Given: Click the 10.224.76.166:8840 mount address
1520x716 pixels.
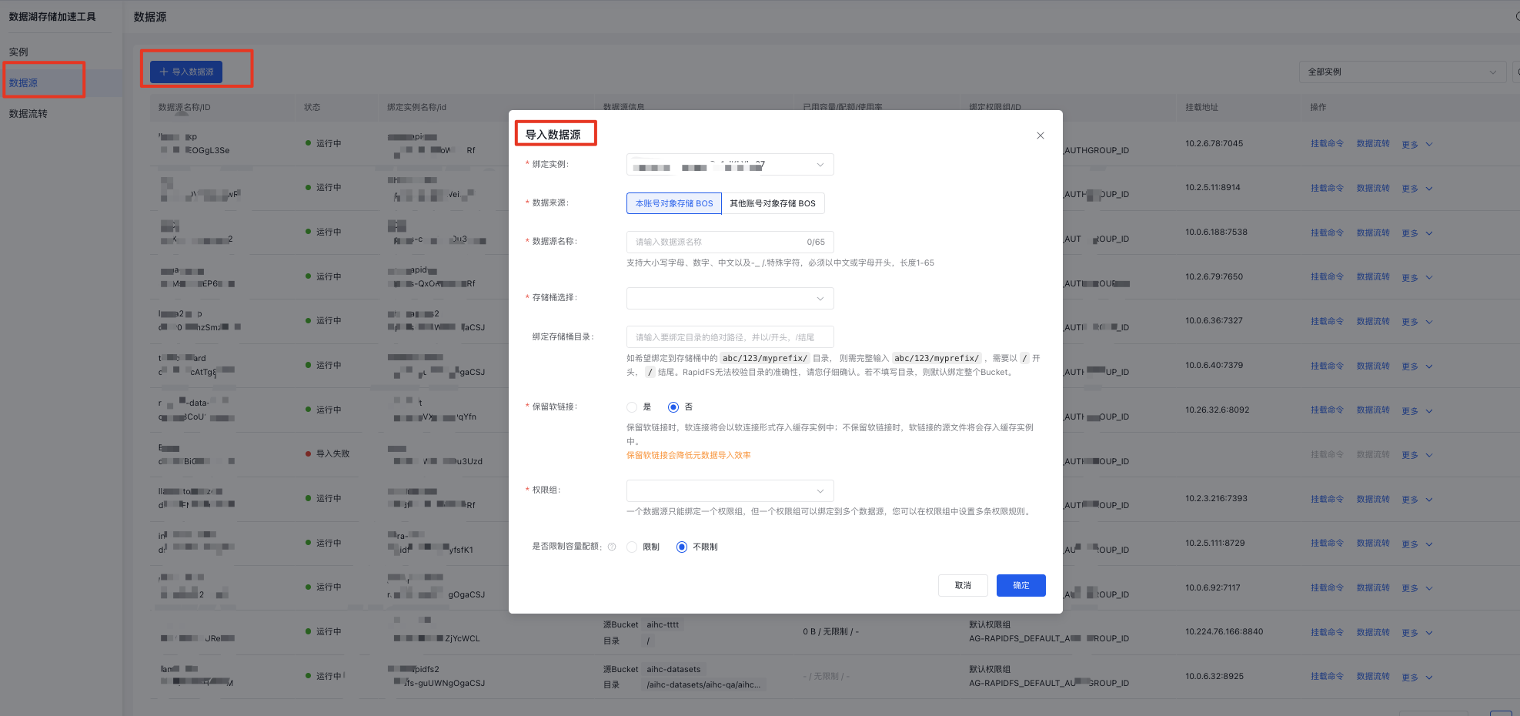Looking at the screenshot, I should 1224,631.
